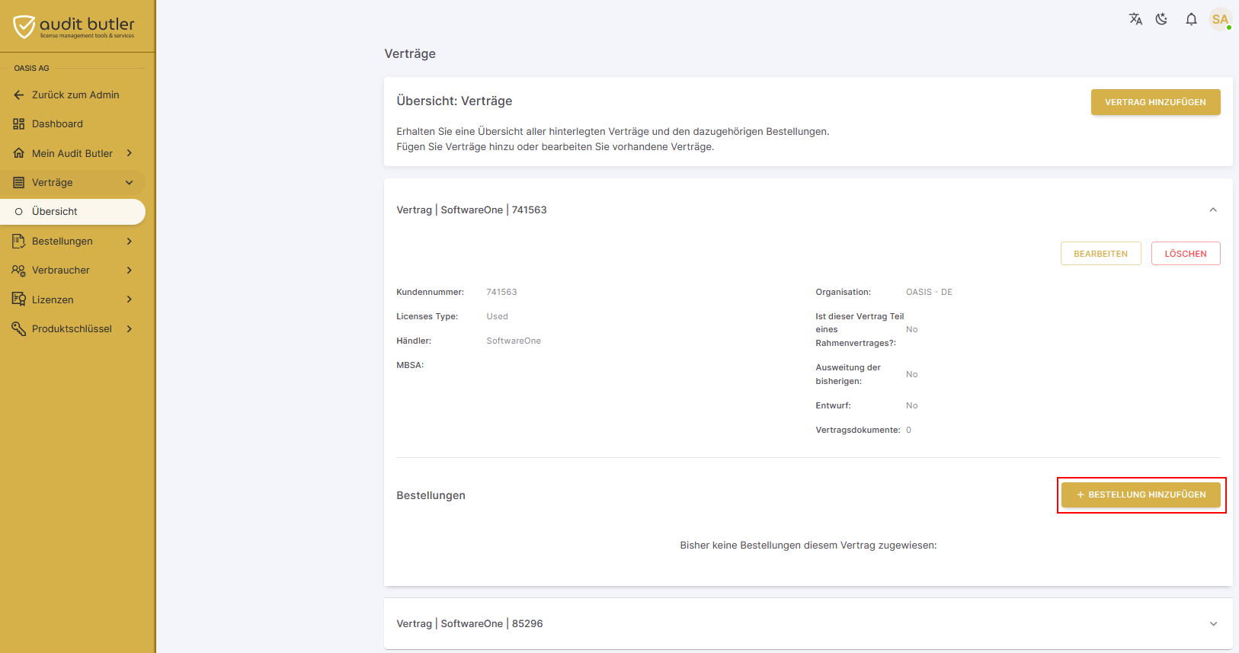
Task: Open the notifications bell
Action: click(x=1191, y=19)
